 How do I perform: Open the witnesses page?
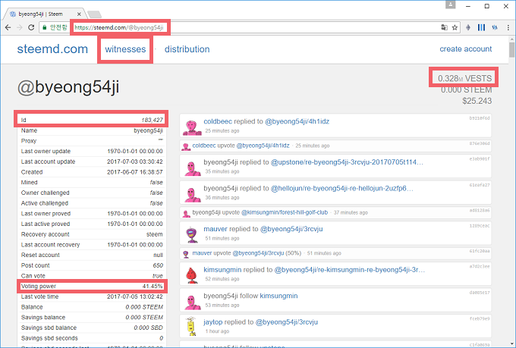(x=125, y=49)
